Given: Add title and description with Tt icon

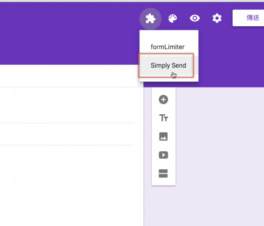Looking at the screenshot, I should pyautogui.click(x=163, y=118).
